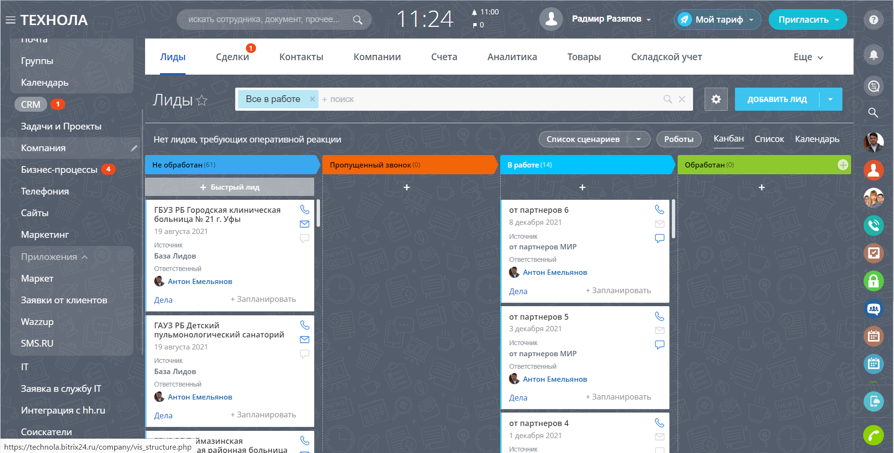
Task: Open Дела on the 'от партнеров 6' card
Action: (x=518, y=291)
